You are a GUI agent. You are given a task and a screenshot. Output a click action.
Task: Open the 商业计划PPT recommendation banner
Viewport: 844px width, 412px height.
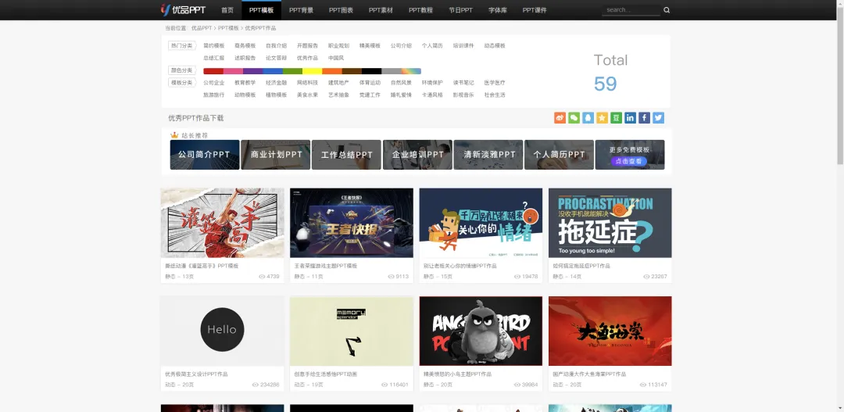(x=276, y=155)
